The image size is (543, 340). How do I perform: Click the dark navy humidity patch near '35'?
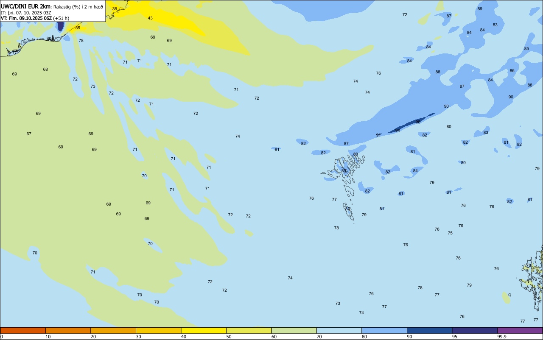pyautogui.click(x=60, y=25)
